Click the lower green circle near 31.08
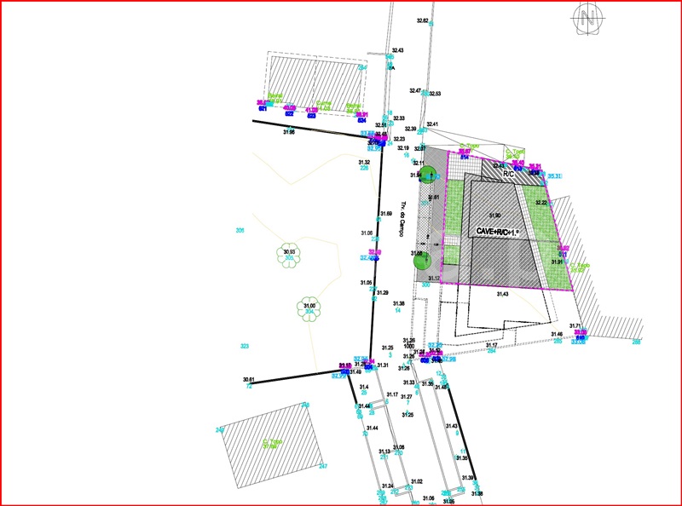The height and width of the screenshot is (506, 682). [421, 261]
